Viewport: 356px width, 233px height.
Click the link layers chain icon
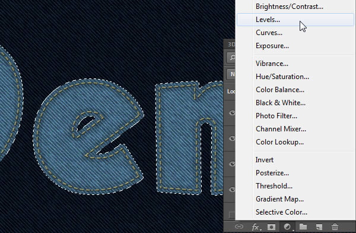click(239, 226)
